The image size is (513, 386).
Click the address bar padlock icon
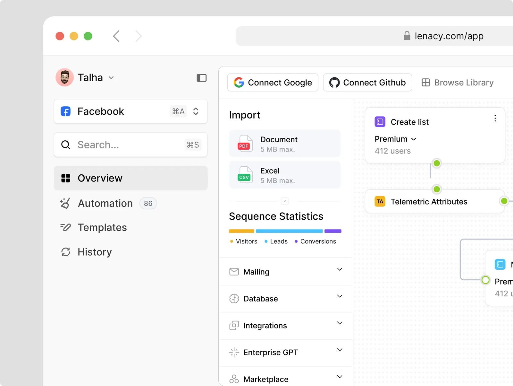point(407,36)
